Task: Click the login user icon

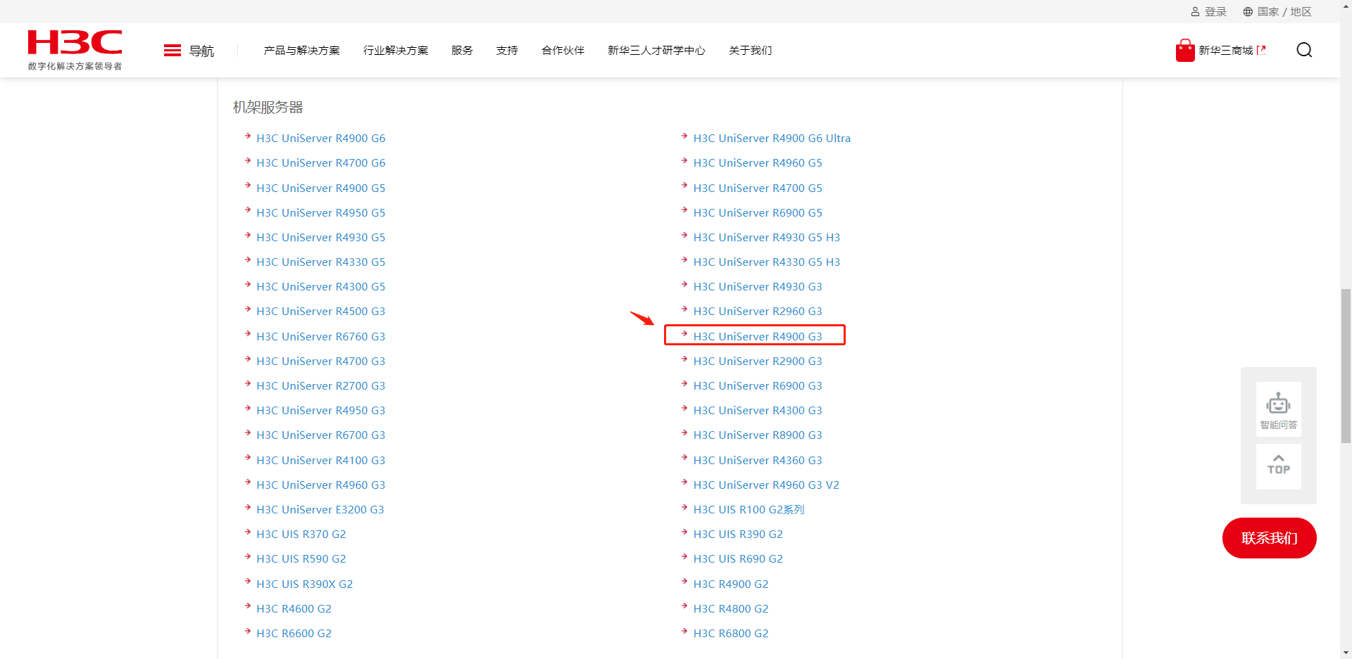Action: (1195, 12)
